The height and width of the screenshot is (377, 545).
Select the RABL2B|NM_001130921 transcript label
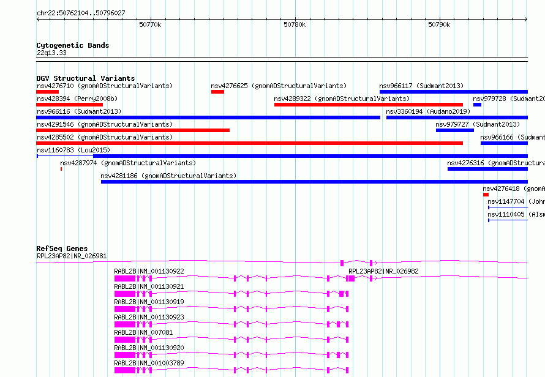[x=149, y=286]
